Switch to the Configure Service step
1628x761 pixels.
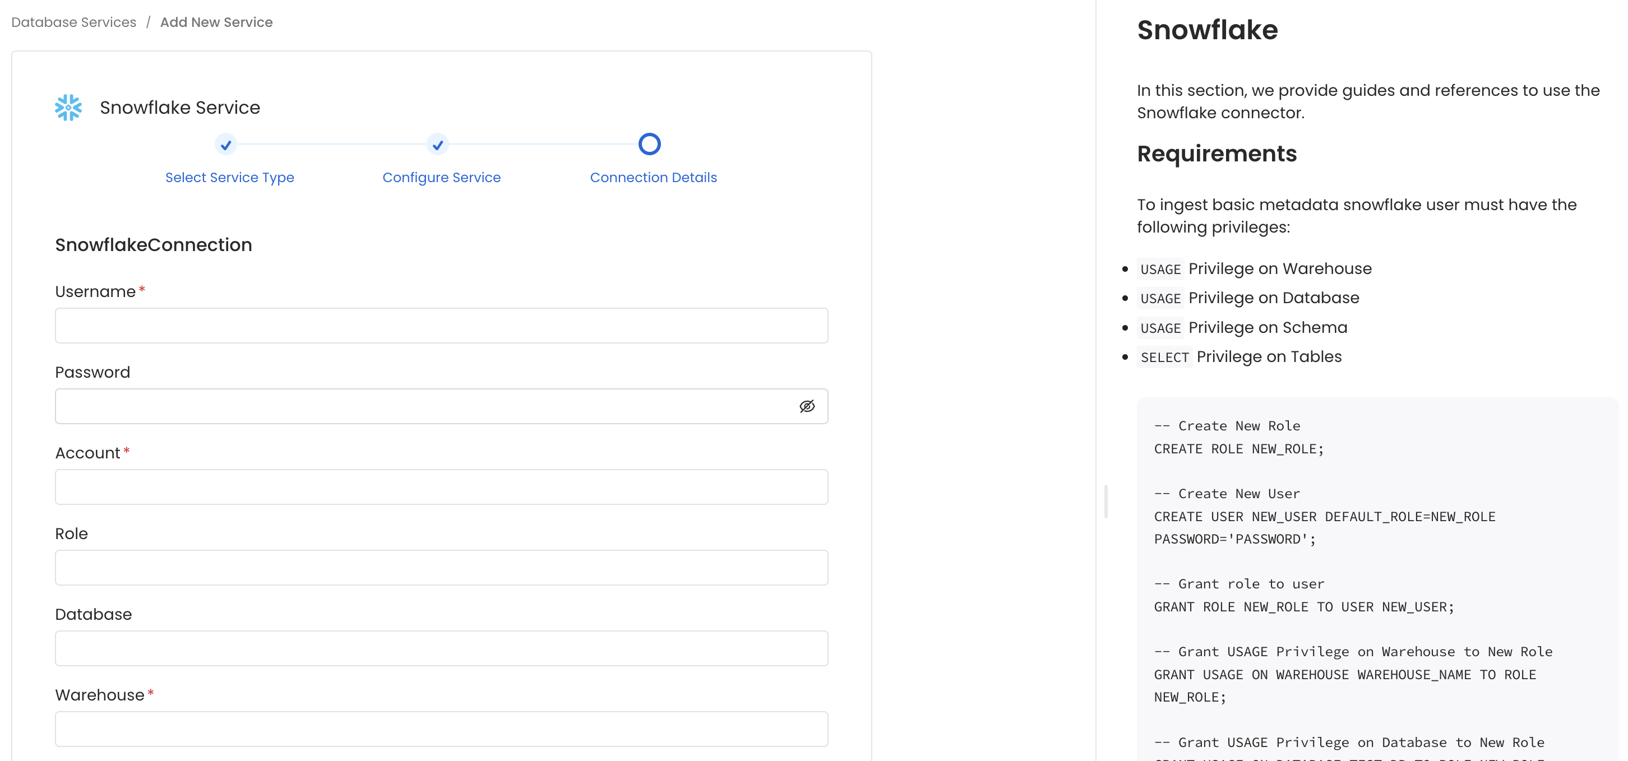441,178
